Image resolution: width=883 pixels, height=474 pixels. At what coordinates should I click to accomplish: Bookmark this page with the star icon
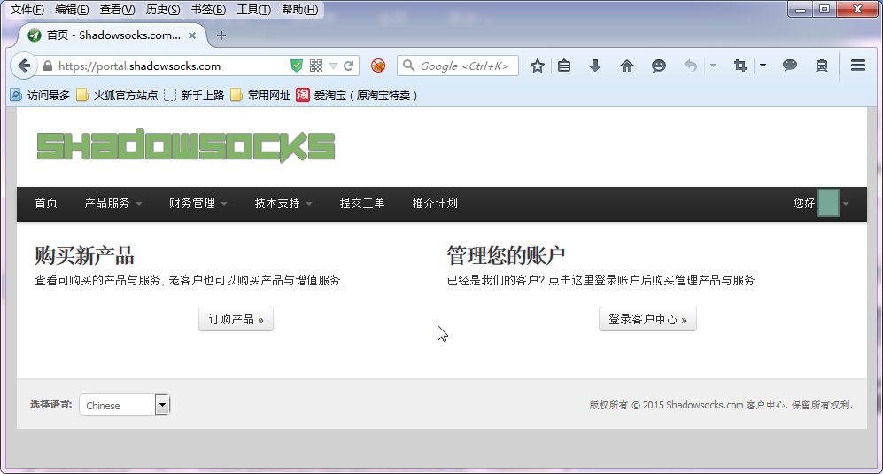[x=538, y=66]
